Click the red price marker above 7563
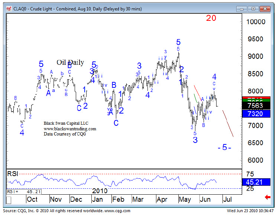This screenshot has height=217, width=276. 256,98
